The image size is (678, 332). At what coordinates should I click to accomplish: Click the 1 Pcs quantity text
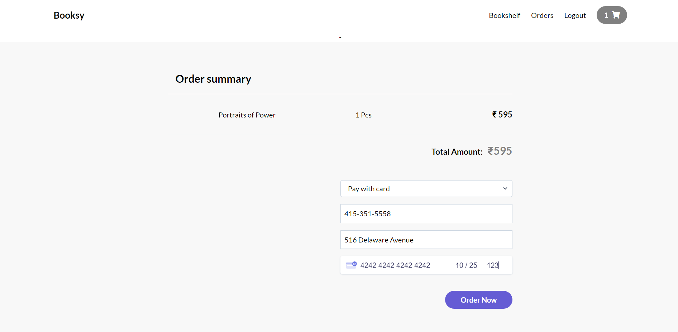click(x=363, y=115)
